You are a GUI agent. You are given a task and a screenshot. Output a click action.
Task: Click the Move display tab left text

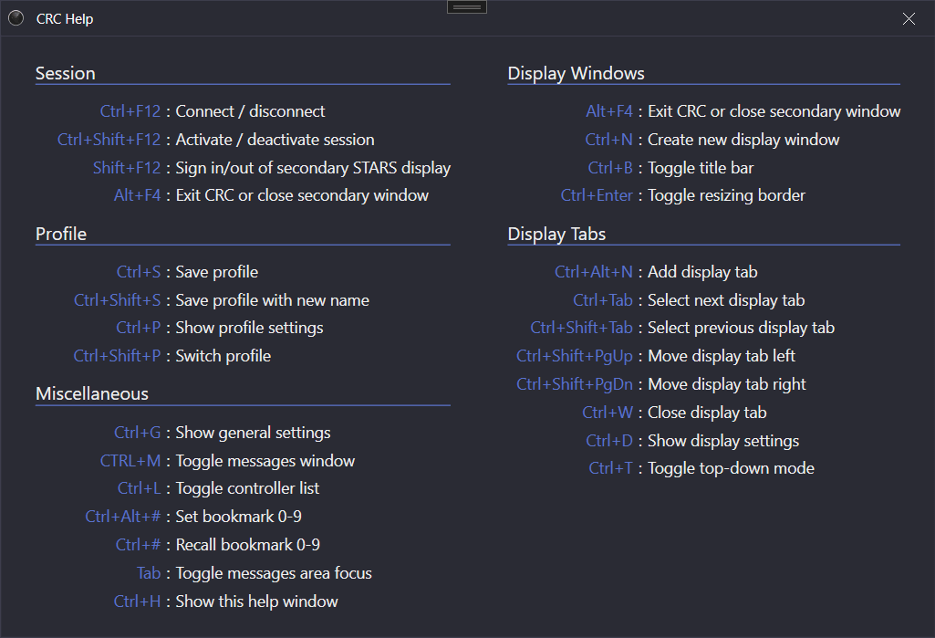pyautogui.click(x=722, y=356)
